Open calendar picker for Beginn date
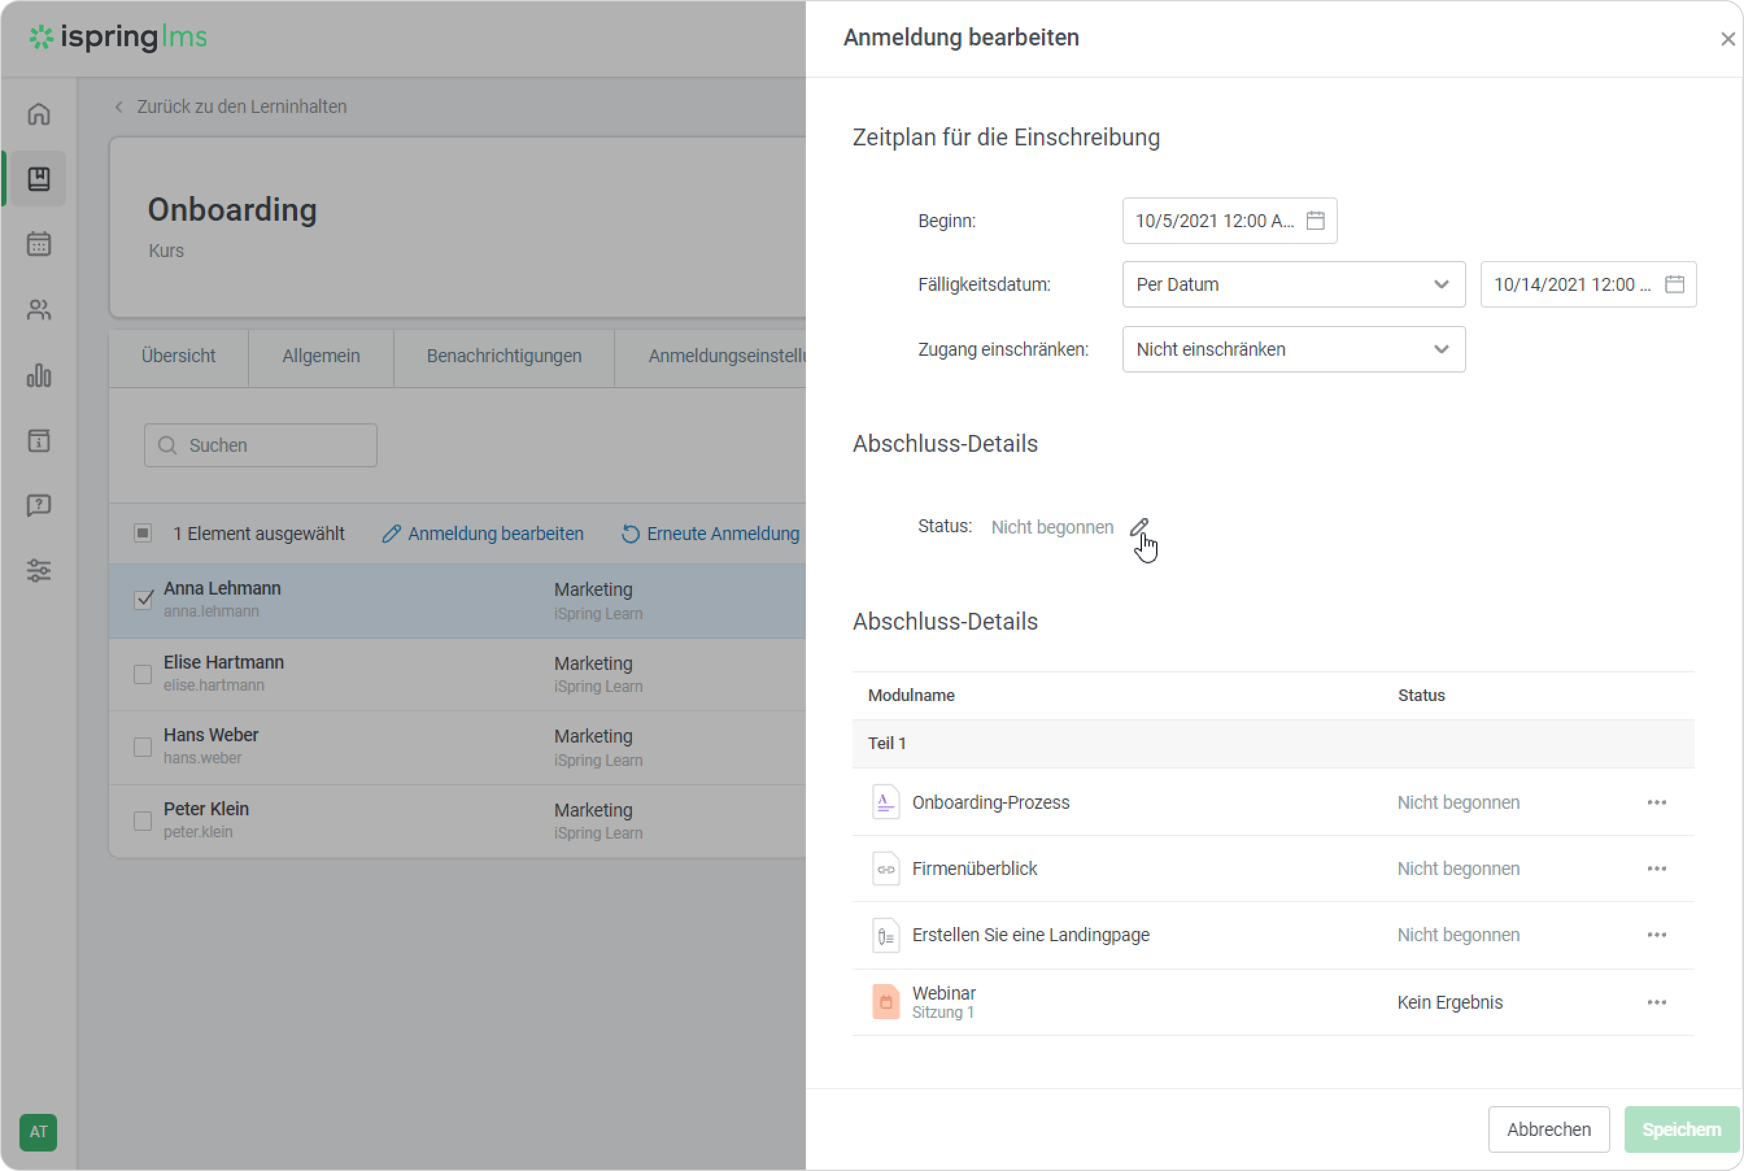The image size is (1744, 1171). 1315,221
